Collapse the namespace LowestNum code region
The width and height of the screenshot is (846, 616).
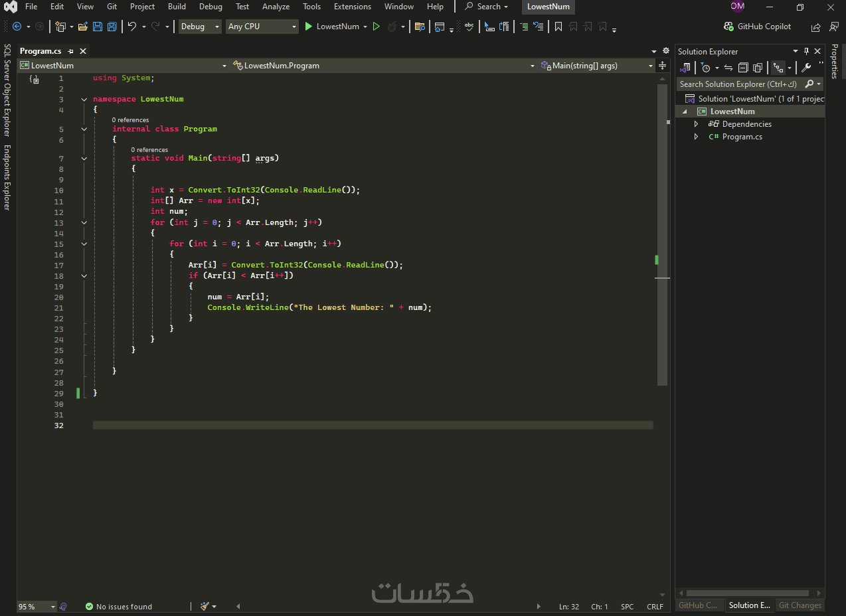click(84, 99)
